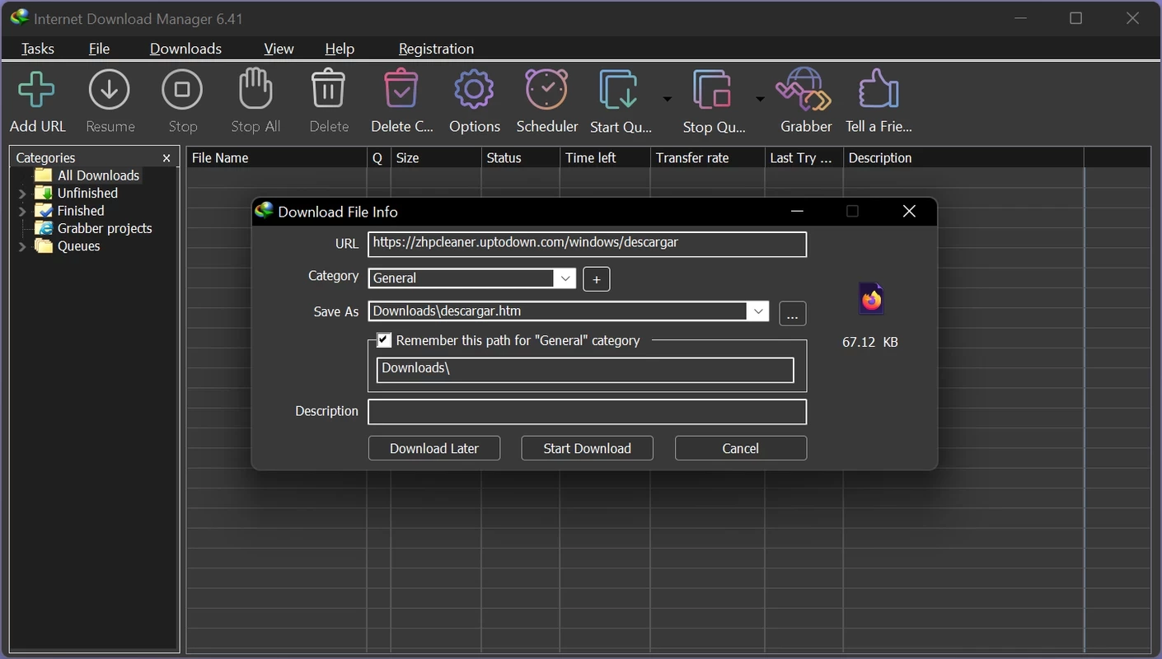
Task: Close the Categories panel with X
Action: click(x=166, y=158)
